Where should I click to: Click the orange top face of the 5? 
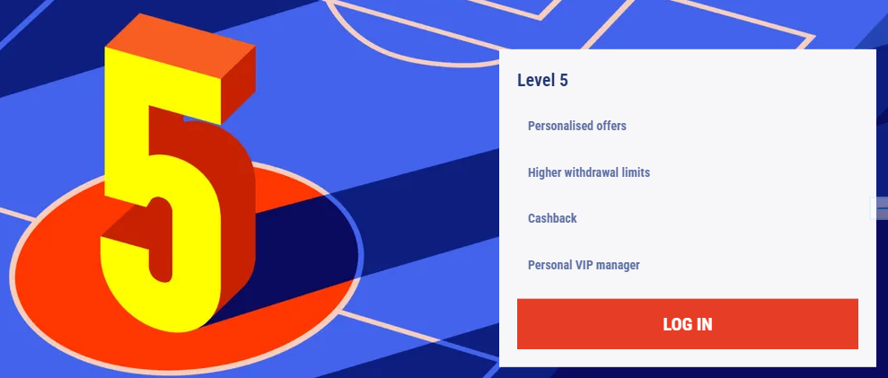click(180, 47)
